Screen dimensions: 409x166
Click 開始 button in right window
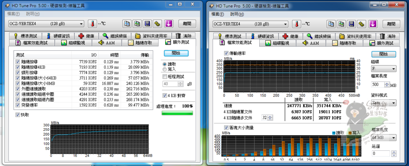click(x=384, y=54)
